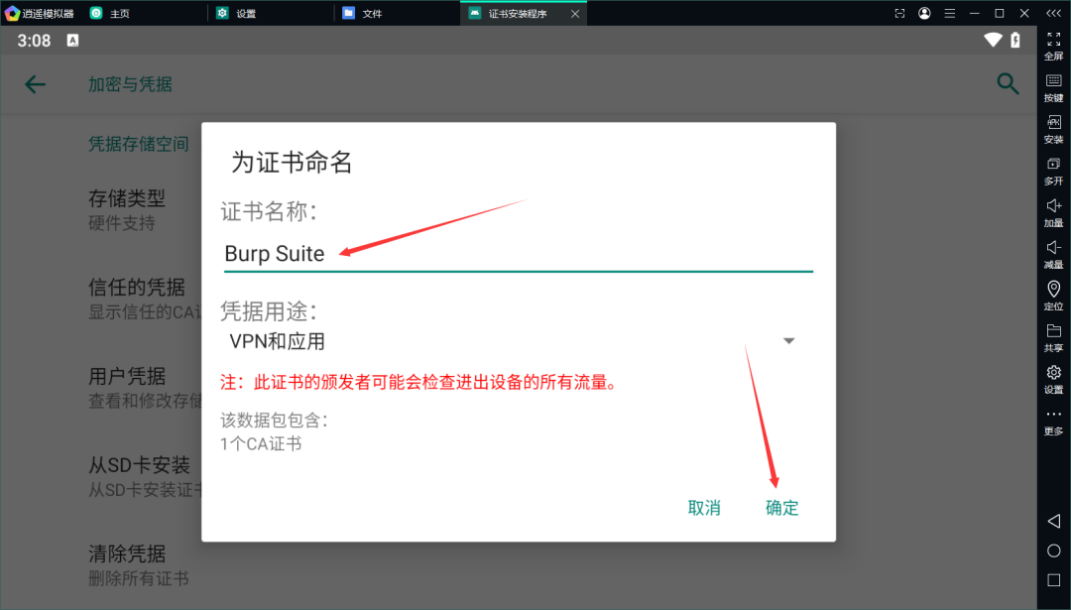Click the Burp Suite certificate name field

tap(397, 253)
